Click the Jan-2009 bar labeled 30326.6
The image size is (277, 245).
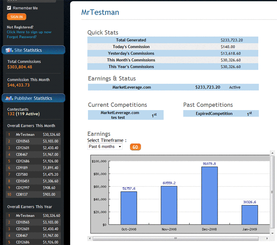(x=249, y=215)
